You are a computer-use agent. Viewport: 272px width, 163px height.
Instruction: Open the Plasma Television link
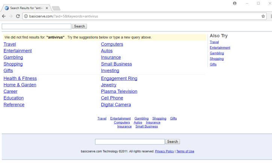click(119, 91)
